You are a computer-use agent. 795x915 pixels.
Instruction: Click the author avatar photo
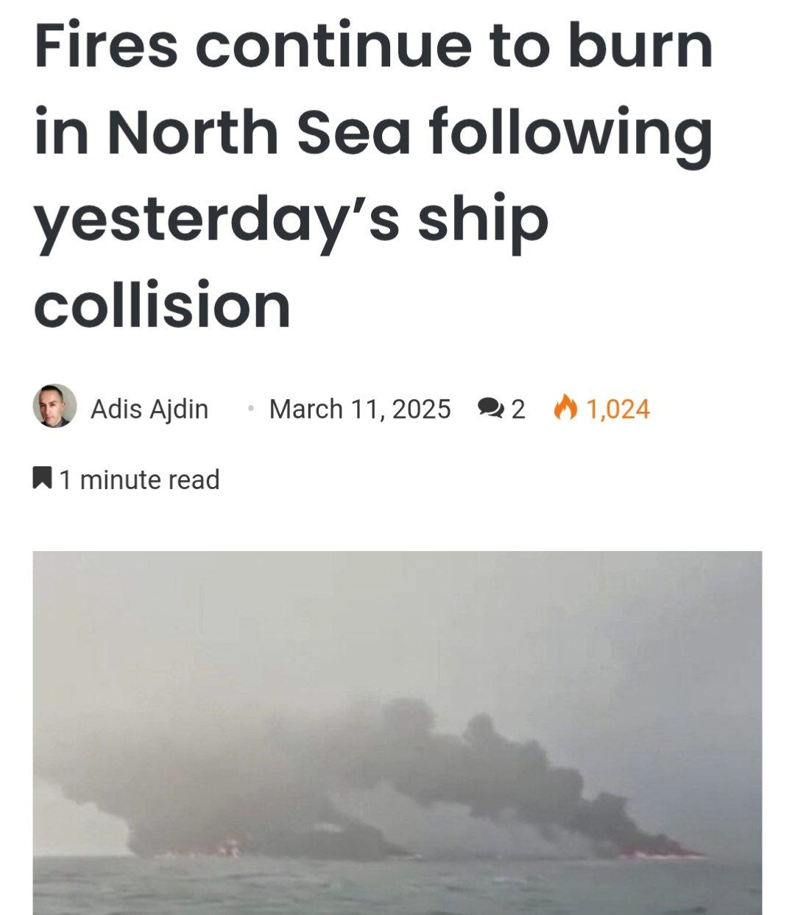point(55,406)
